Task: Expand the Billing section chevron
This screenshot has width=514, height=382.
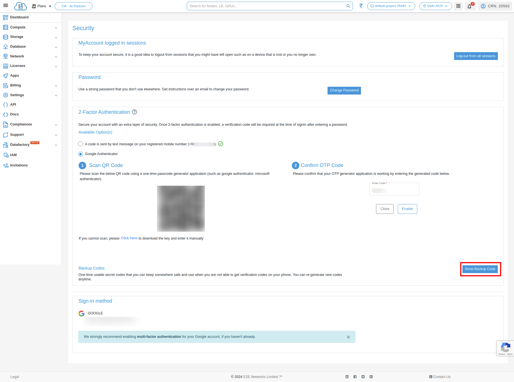Action: (x=56, y=86)
